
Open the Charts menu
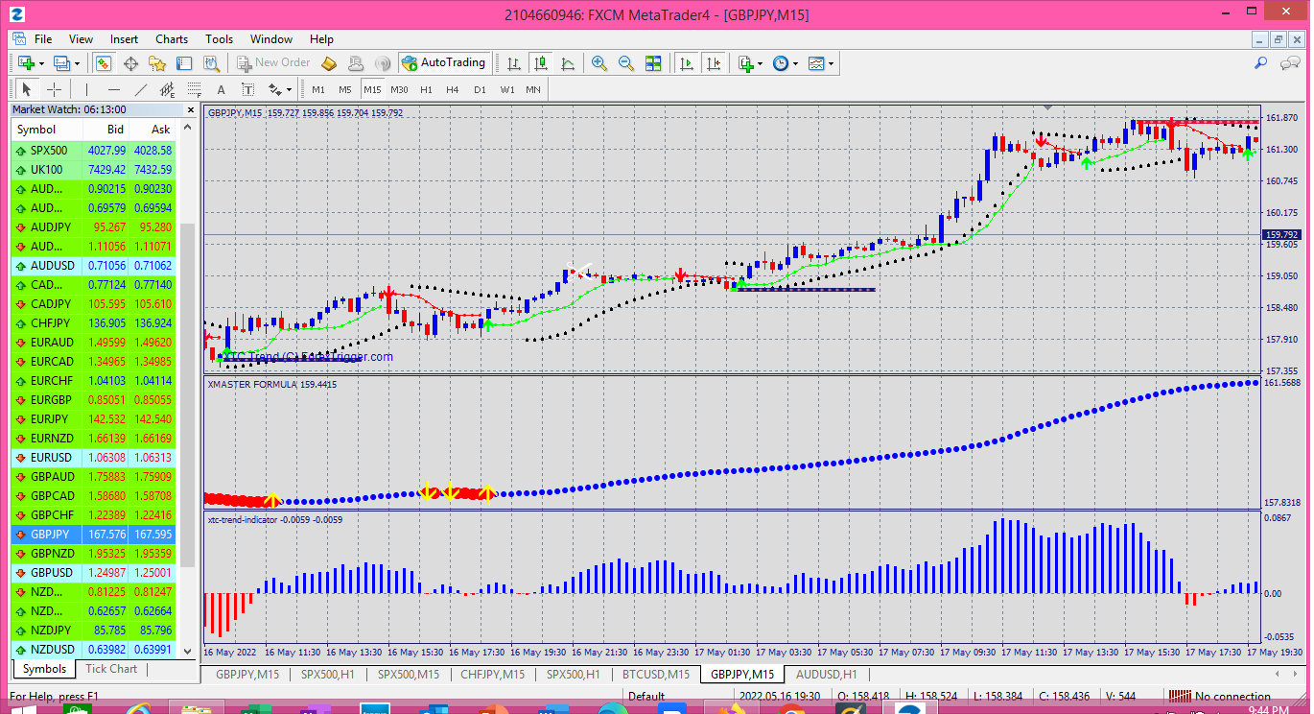(x=171, y=39)
